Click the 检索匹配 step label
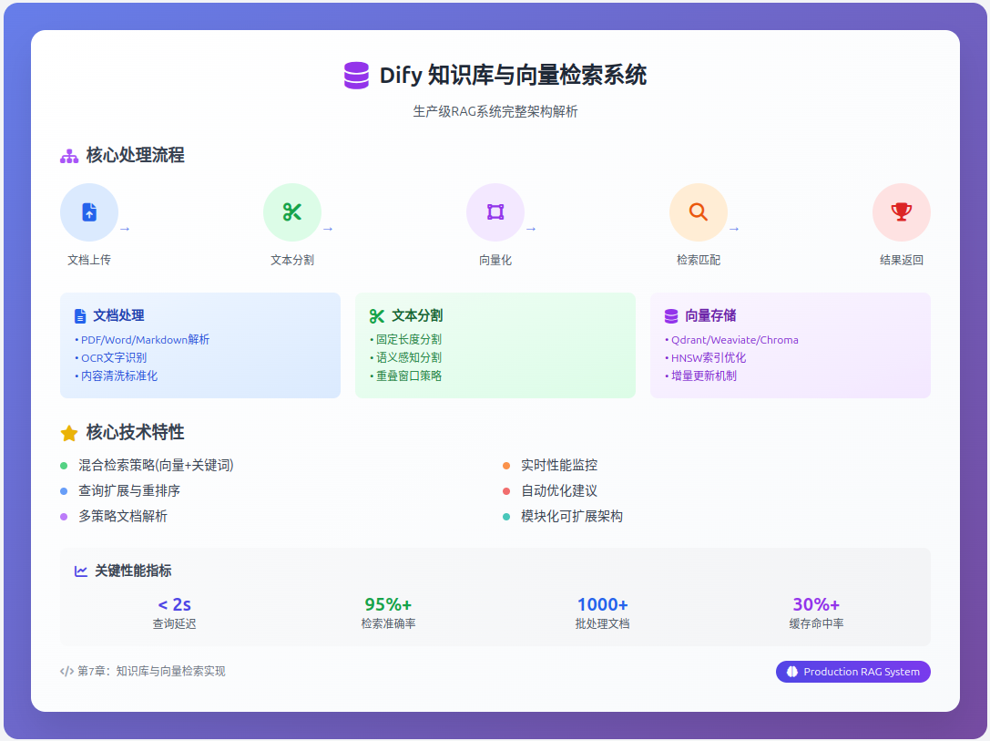The height and width of the screenshot is (741, 990). point(699,260)
